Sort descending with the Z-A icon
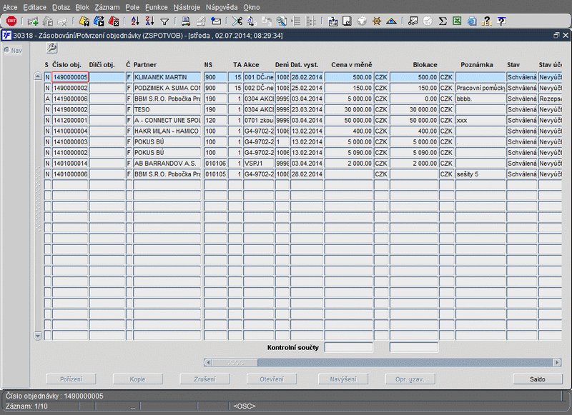 [x=149, y=21]
